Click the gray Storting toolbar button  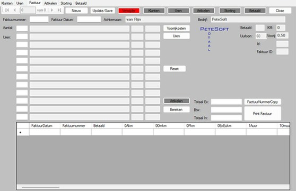230,11
